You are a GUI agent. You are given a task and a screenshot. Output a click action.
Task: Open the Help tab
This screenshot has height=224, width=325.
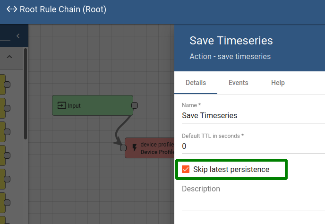click(278, 83)
